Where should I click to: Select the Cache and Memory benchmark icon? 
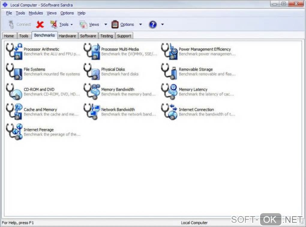click(14, 112)
